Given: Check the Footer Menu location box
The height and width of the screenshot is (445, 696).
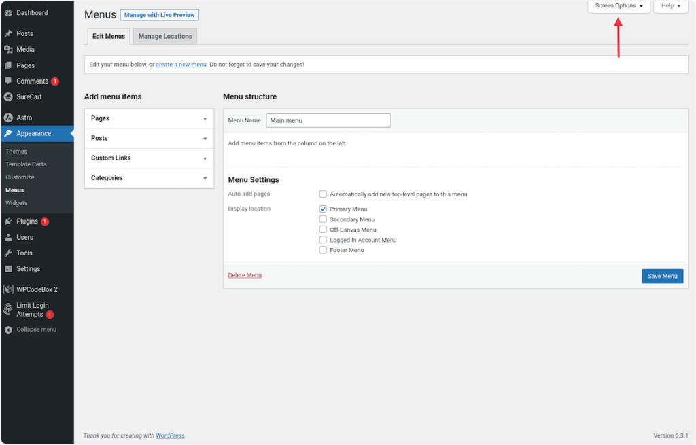Looking at the screenshot, I should 324,251.
